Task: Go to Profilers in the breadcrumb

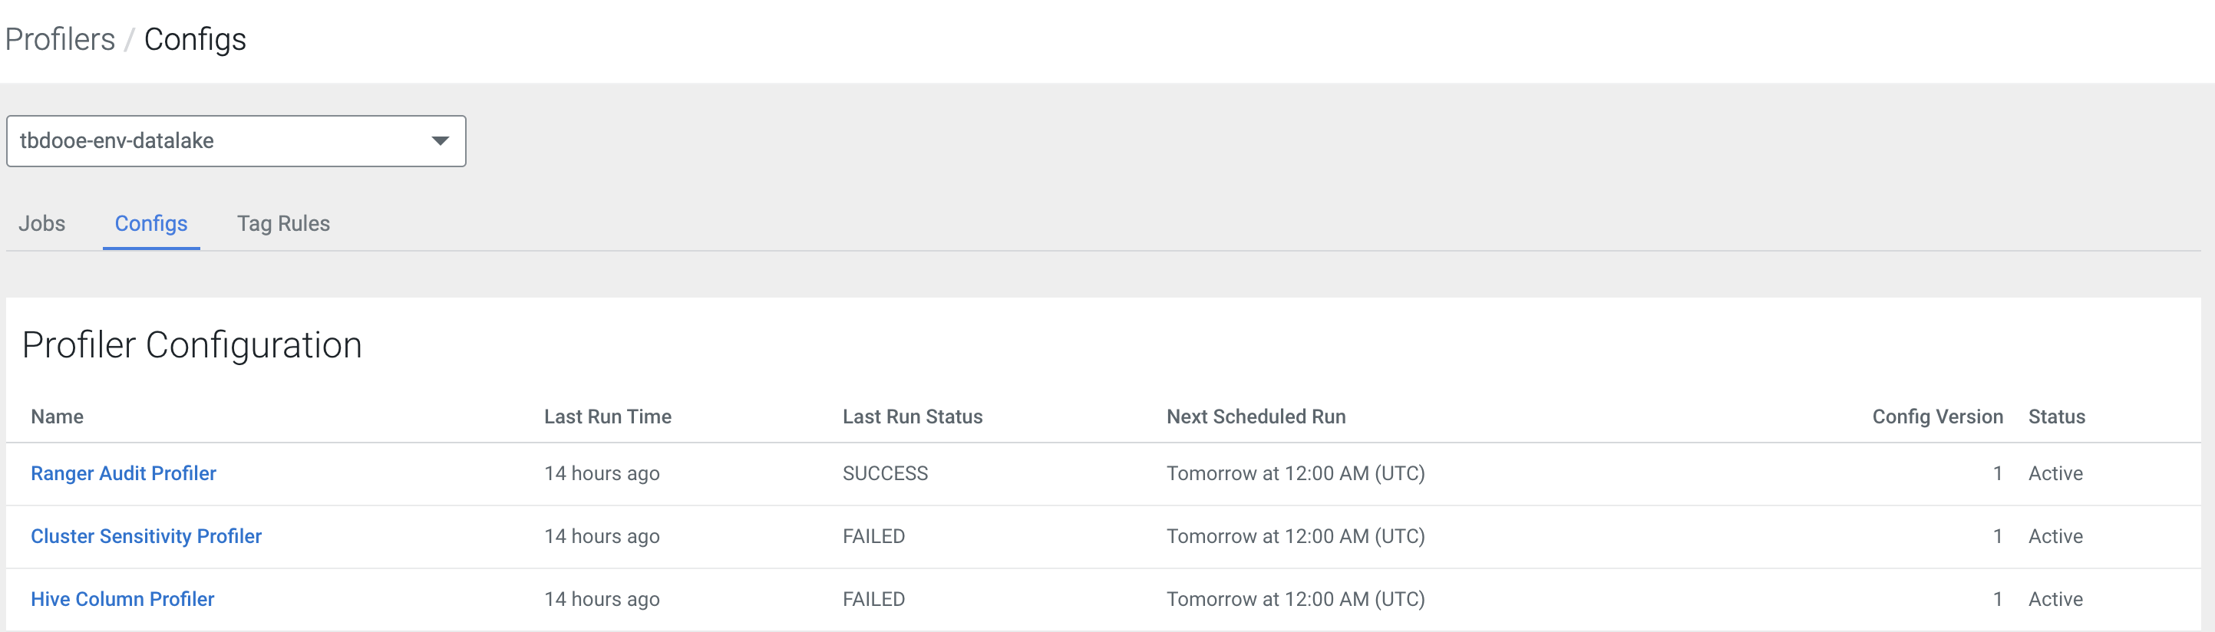Action: pos(60,40)
